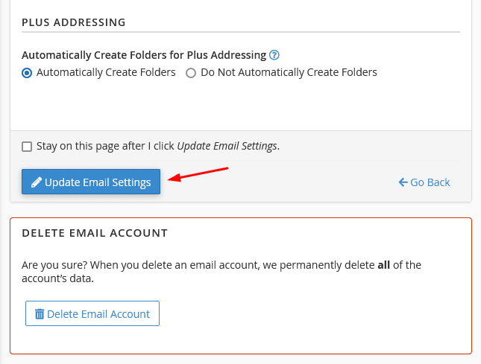Select the Do Not Automatically Create Folders radio
Image resolution: width=481 pixels, height=364 pixels.
pos(191,73)
